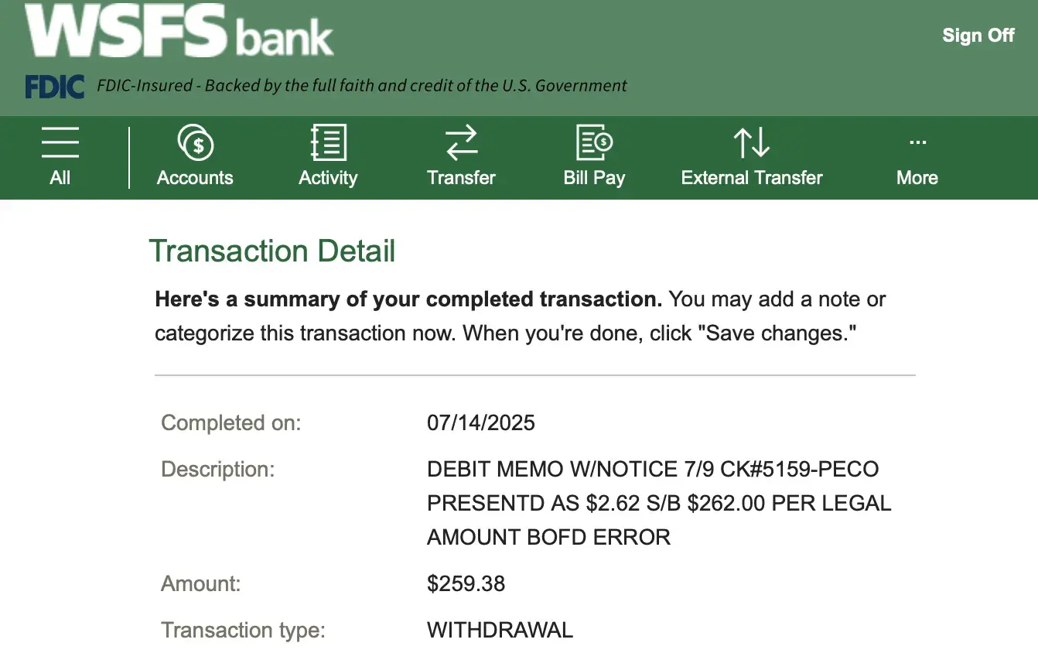1038x653 pixels.
Task: Go to the Activity menu label
Action: click(328, 178)
